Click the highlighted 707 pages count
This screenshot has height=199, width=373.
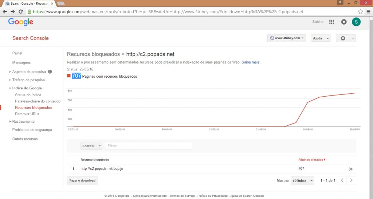76,76
